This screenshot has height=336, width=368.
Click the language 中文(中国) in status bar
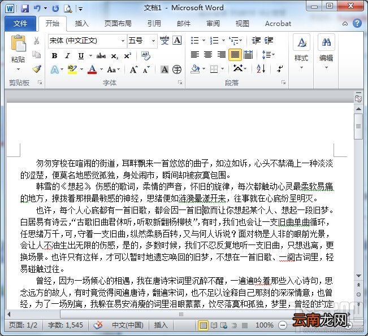pyautogui.click(x=127, y=325)
